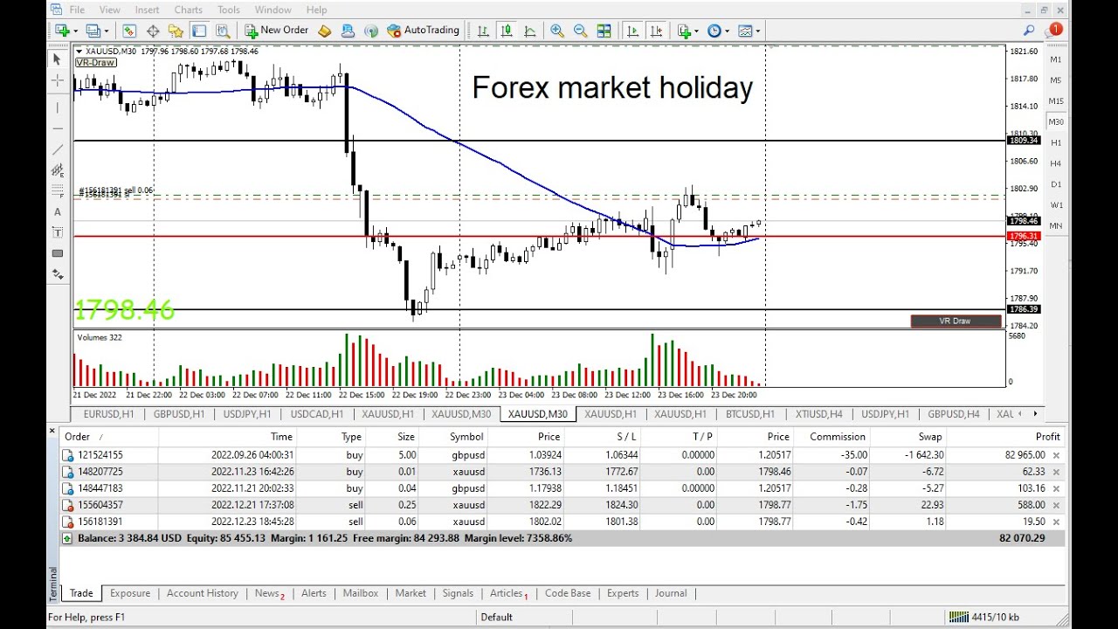The width and height of the screenshot is (1118, 629).
Task: Select the Rectangle shape tool
Action: [58, 253]
